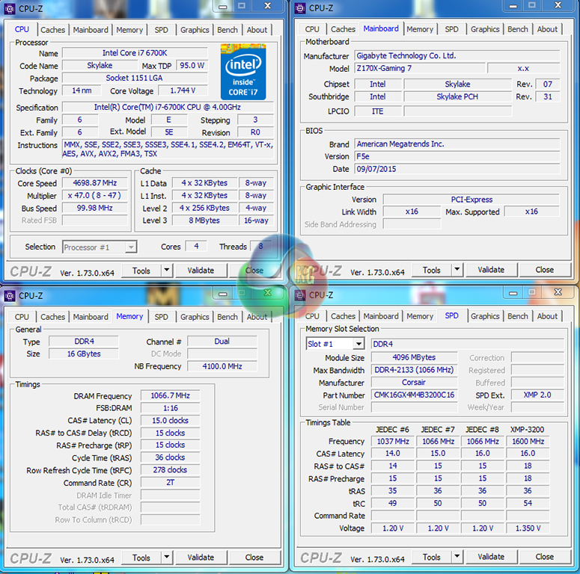Click Module Size value 4096 MBytes
Viewport: 580px width, 574px height.
pyautogui.click(x=414, y=357)
